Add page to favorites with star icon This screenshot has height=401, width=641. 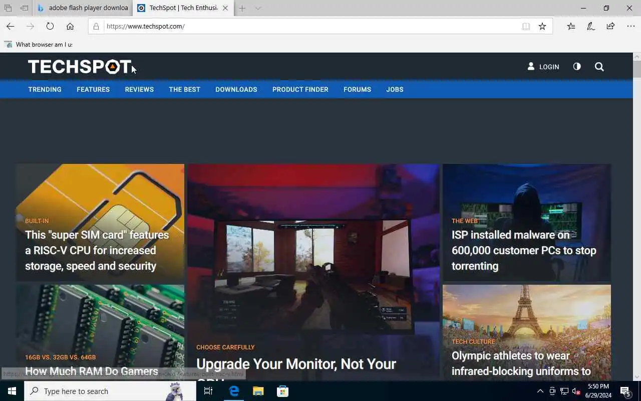pyautogui.click(x=542, y=26)
